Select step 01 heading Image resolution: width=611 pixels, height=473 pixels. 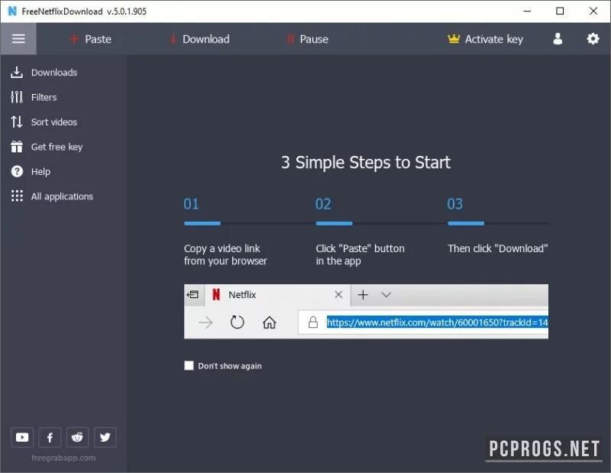[192, 204]
